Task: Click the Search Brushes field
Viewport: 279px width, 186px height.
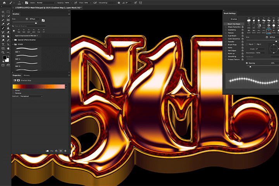Action: coord(30,26)
